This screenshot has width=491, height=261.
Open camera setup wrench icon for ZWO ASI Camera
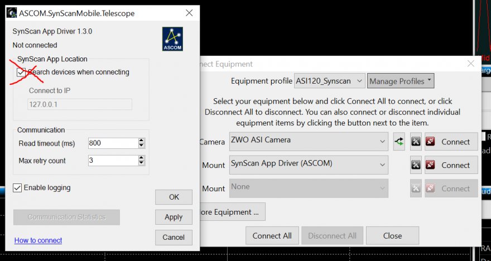point(416,142)
